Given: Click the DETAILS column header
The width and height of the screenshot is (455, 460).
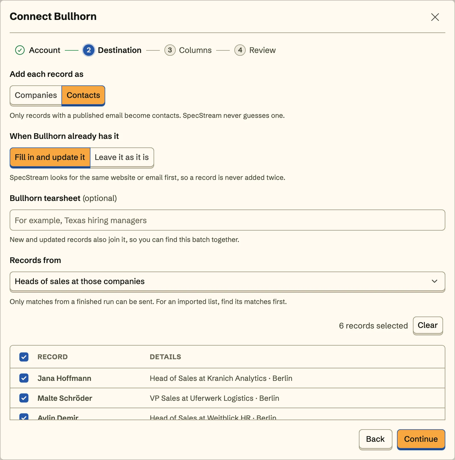Looking at the screenshot, I should tap(165, 357).
